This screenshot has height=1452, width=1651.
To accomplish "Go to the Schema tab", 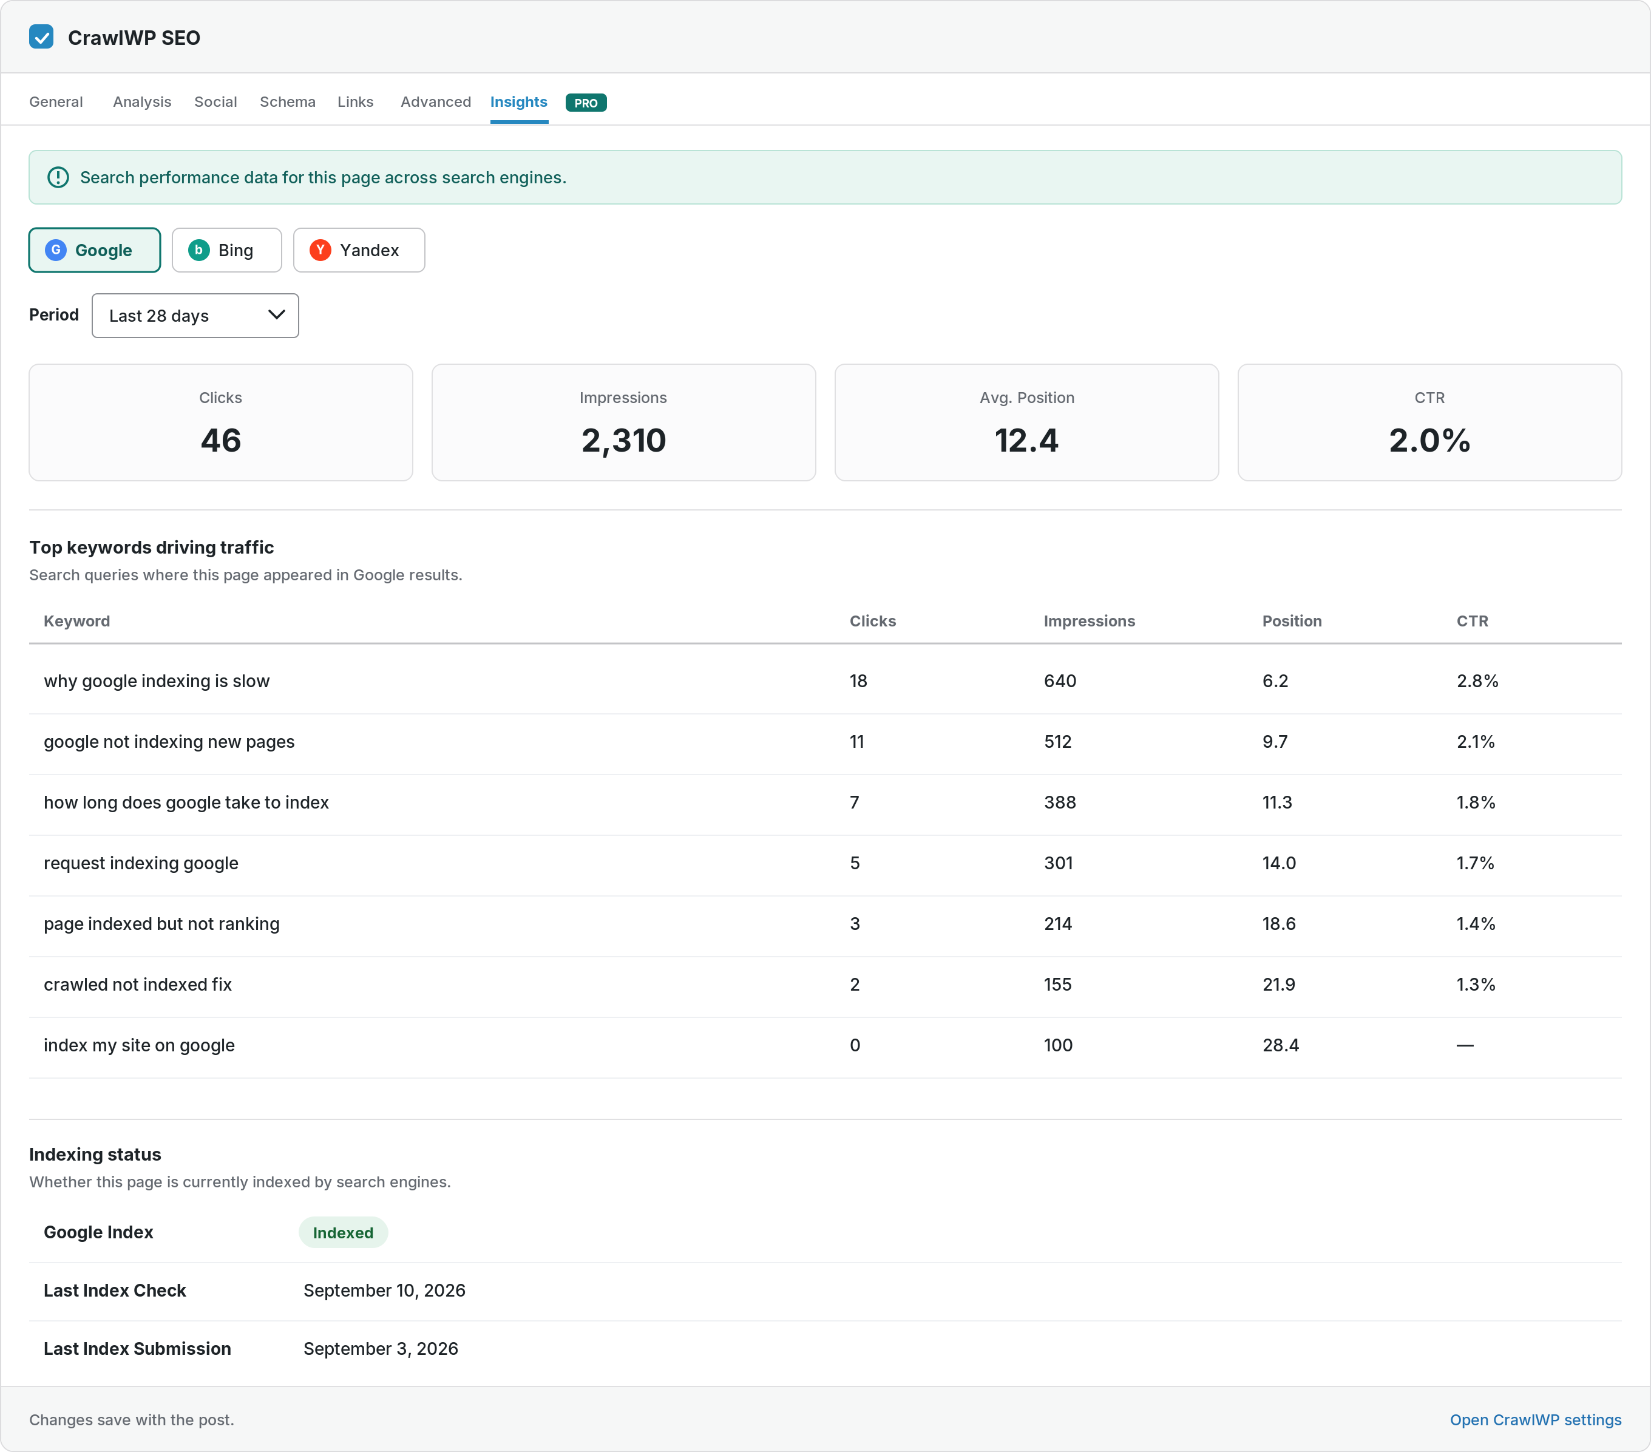I will (288, 102).
